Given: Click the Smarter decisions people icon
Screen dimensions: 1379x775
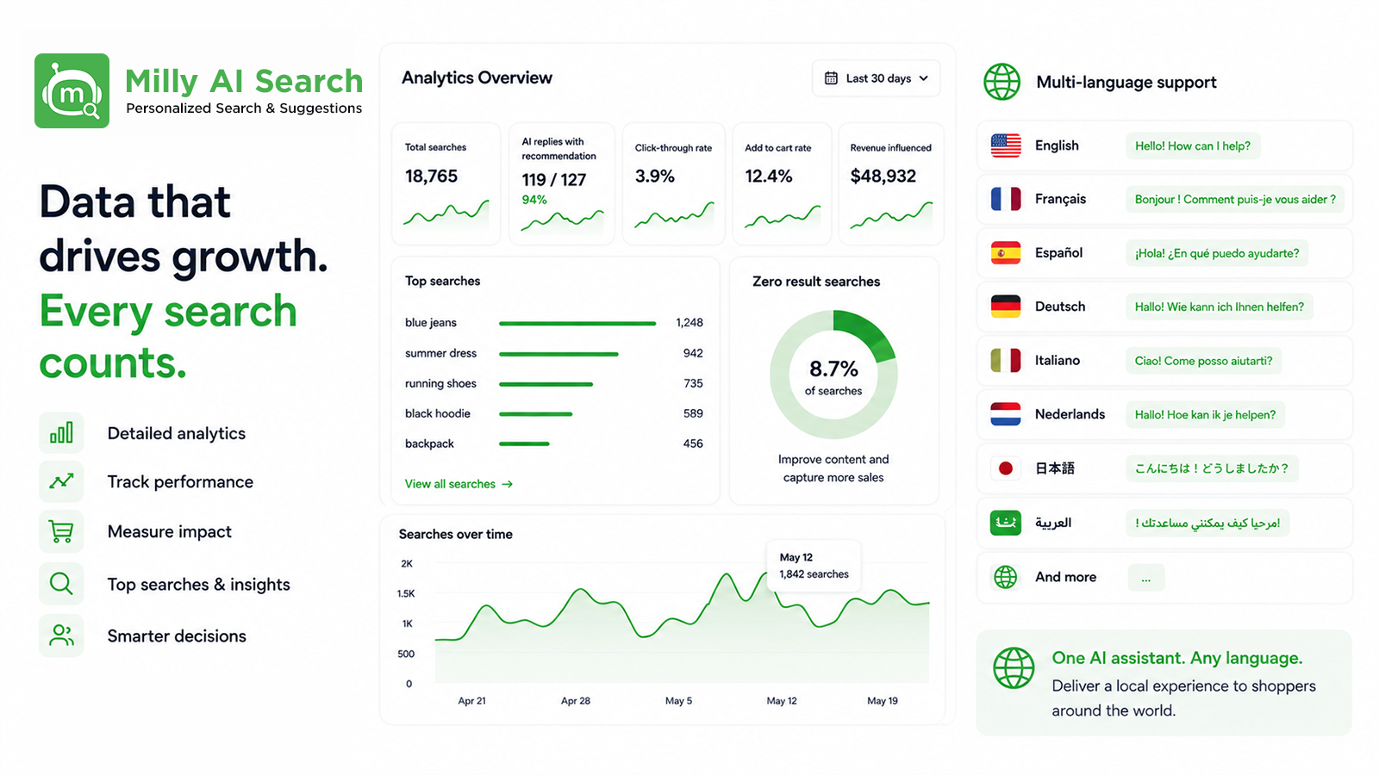Looking at the screenshot, I should (x=61, y=635).
